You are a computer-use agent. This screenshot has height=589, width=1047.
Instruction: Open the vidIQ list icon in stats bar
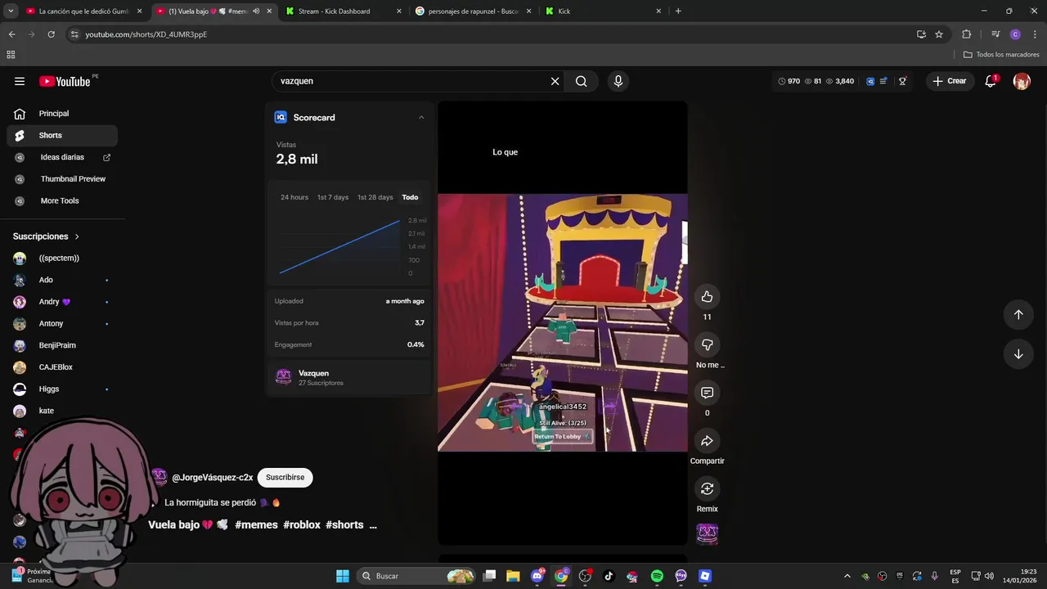(883, 81)
